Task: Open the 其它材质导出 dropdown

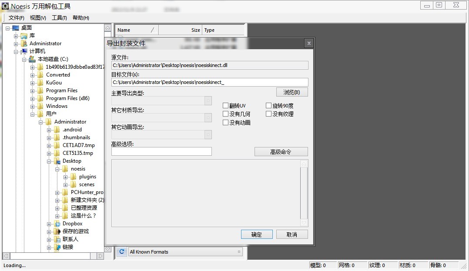Action: coord(208,117)
